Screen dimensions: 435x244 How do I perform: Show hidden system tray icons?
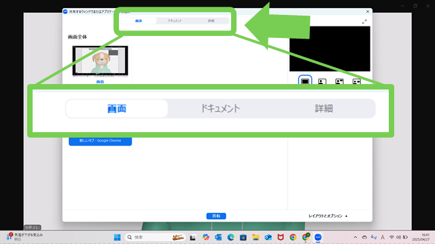(x=355, y=237)
